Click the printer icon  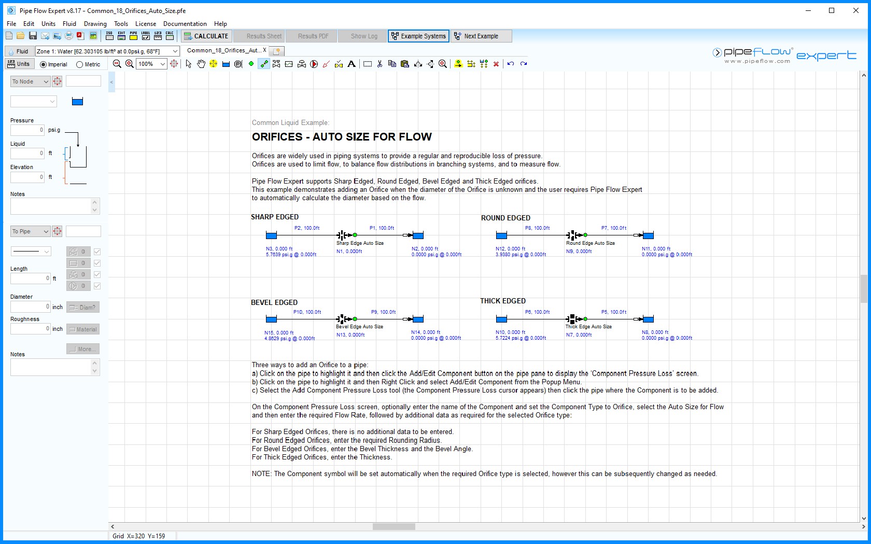pyautogui.click(x=69, y=36)
